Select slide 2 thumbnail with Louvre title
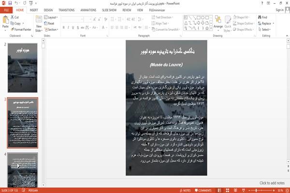This screenshot has height=193, width=290. (x=22, y=68)
